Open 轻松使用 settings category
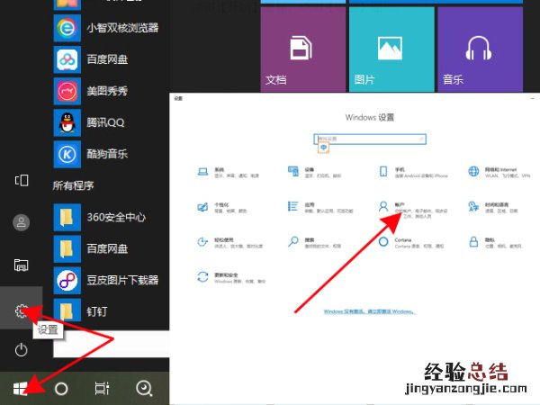Viewport: 540px width, 405px height. [230, 242]
